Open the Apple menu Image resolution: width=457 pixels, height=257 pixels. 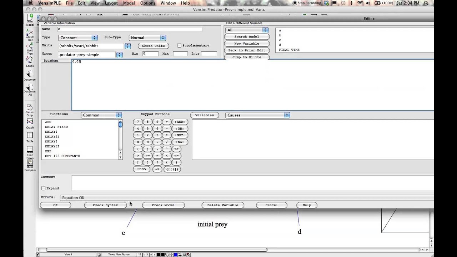click(30, 3)
